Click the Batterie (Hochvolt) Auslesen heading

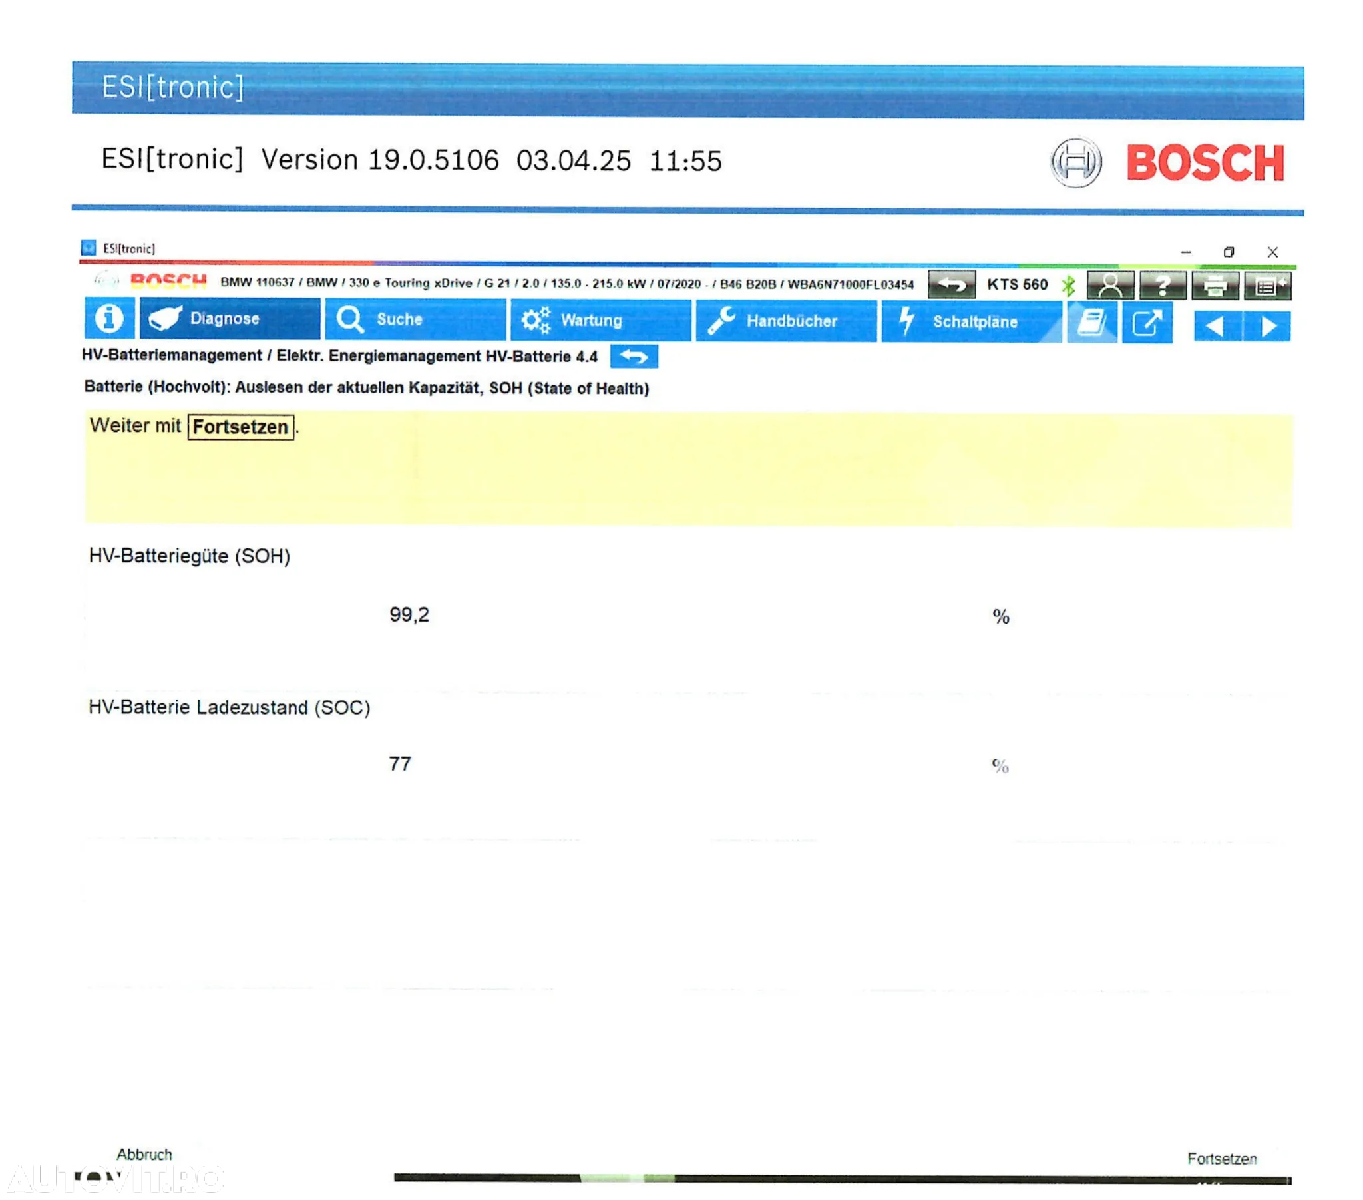tap(366, 387)
